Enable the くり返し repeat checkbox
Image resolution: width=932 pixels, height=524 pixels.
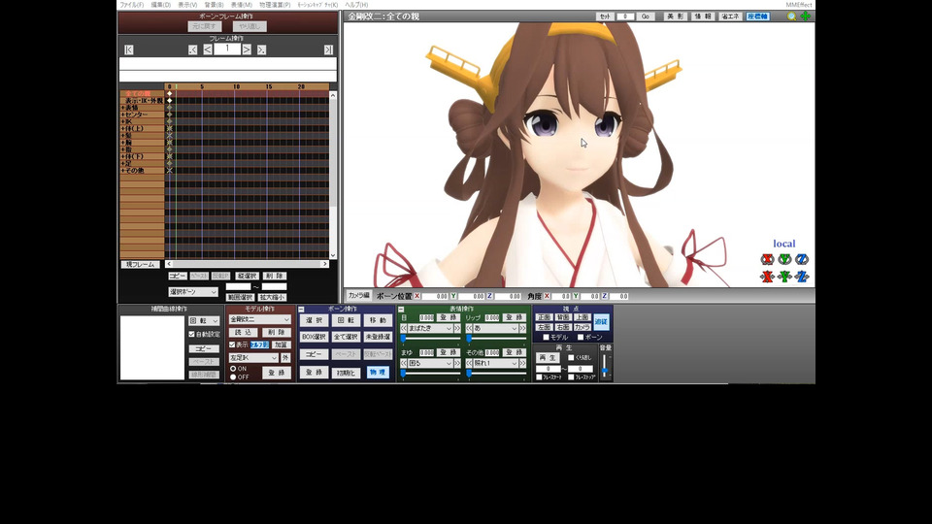[571, 358]
